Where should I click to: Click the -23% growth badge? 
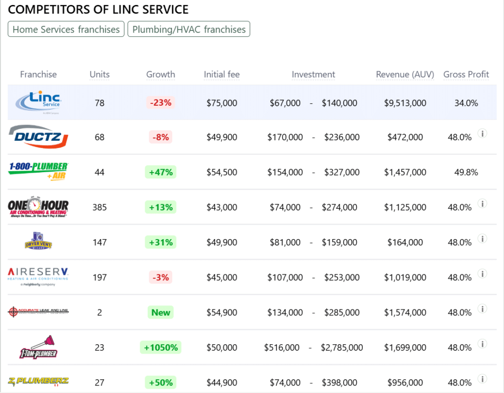click(x=161, y=102)
